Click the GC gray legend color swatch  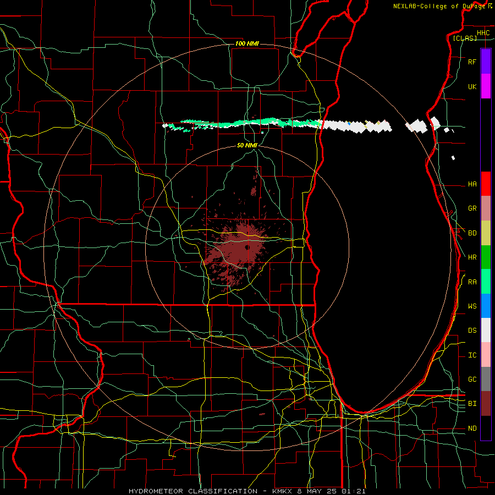(486, 379)
